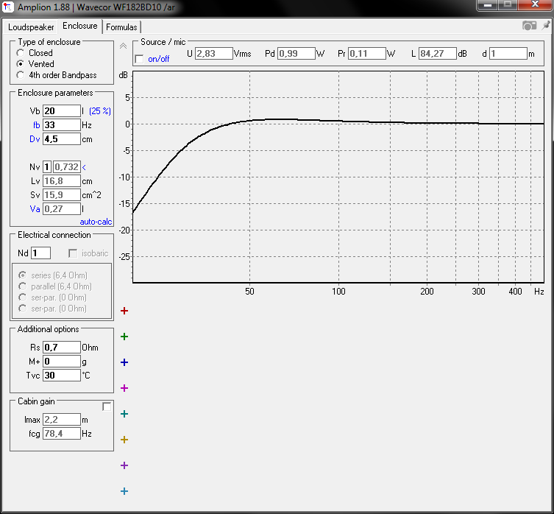This screenshot has width=554, height=514.
Task: Click the Rs series resistance field
Action: 62,347
